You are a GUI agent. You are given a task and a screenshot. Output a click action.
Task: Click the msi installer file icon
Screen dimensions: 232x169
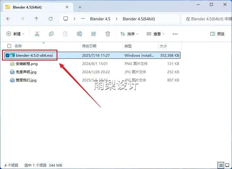coord(12,55)
